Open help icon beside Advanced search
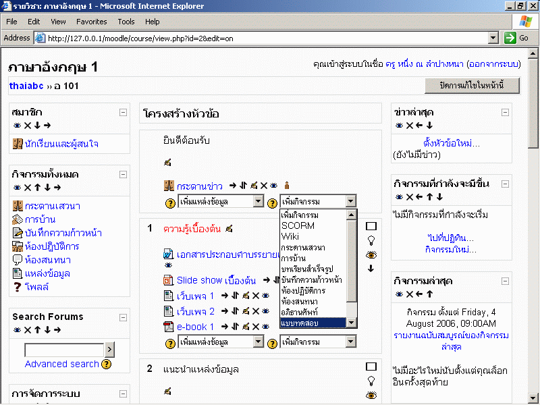This screenshot has height=405, width=540. coord(106,364)
